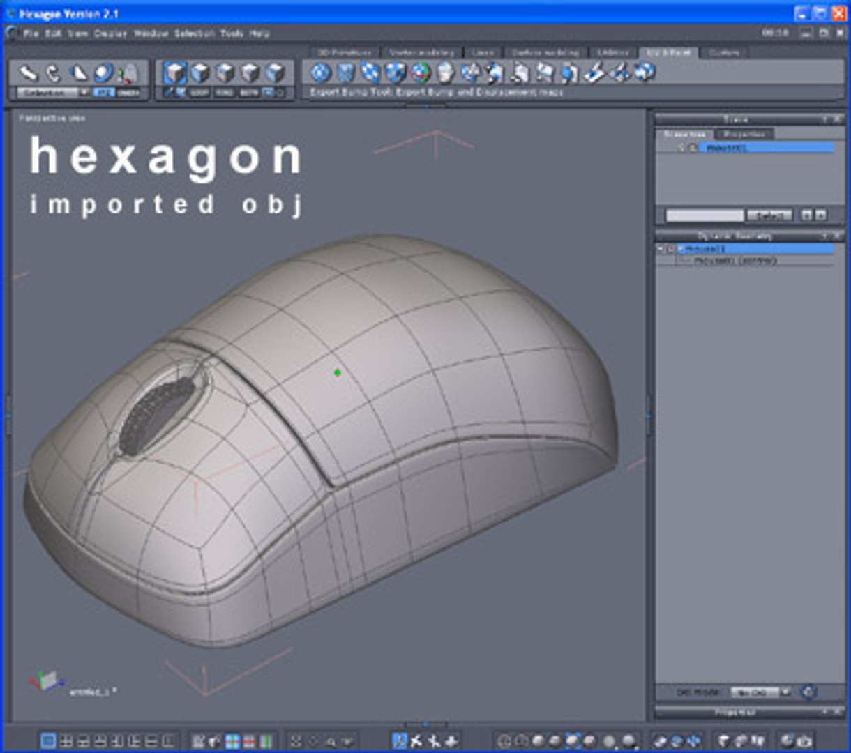Open the Help menu
The height and width of the screenshot is (753, 851).
[x=259, y=33]
